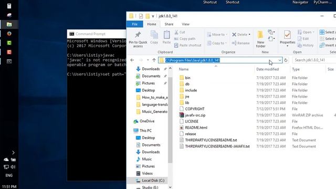
Task: Select the LICENSE file
Action: pyautogui.click(x=192, y=121)
